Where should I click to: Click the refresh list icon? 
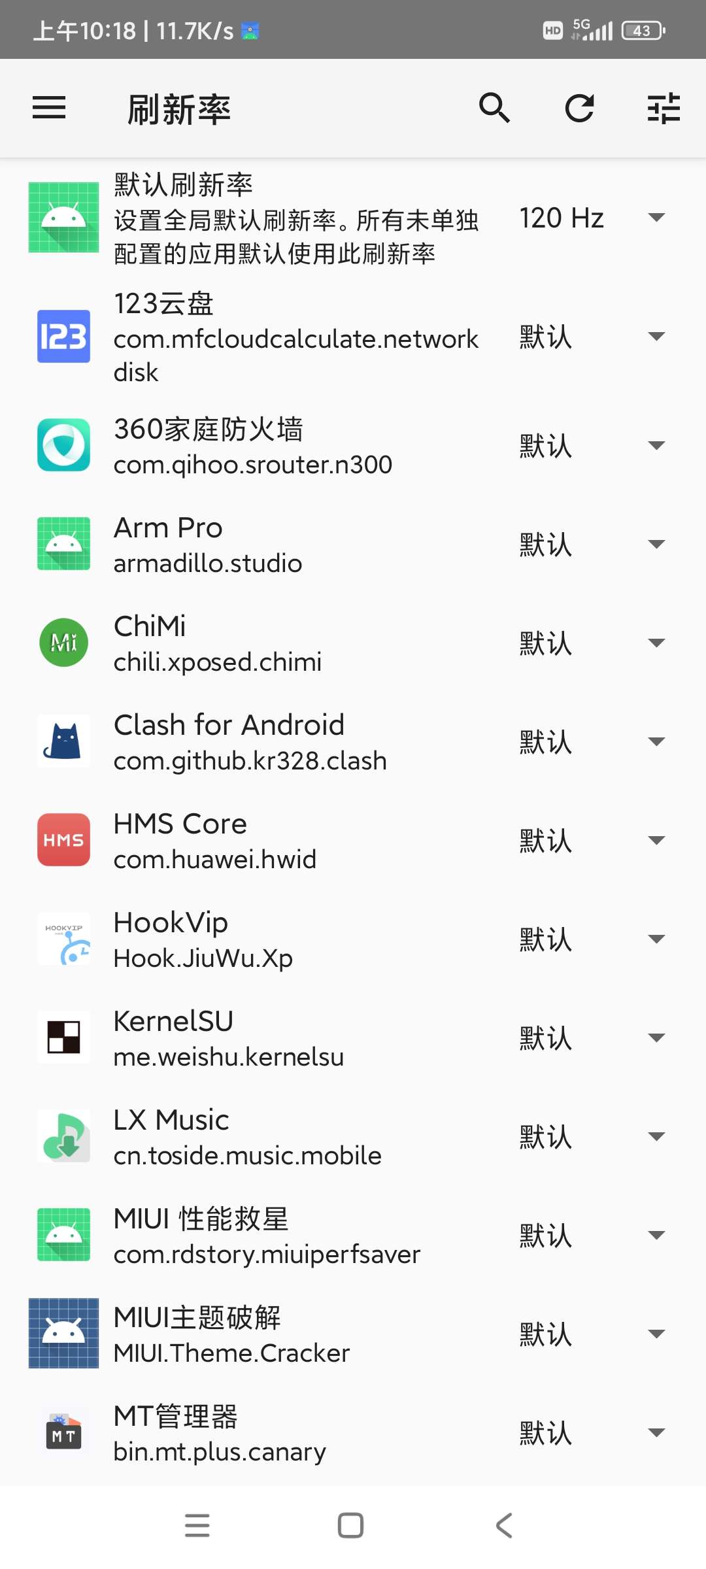(x=579, y=108)
